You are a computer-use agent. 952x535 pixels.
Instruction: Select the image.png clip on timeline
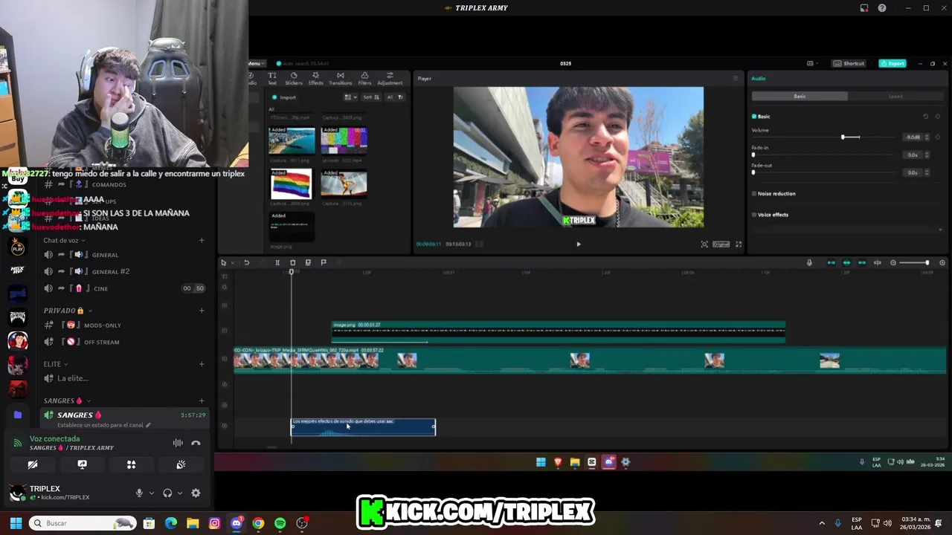(558, 332)
